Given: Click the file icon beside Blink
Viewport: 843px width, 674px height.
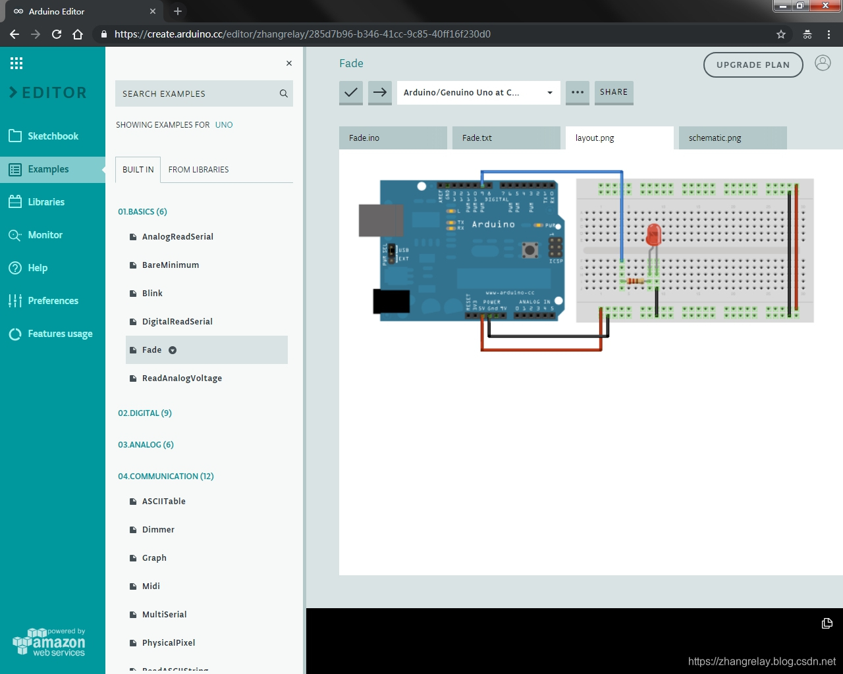Looking at the screenshot, I should click(x=133, y=294).
